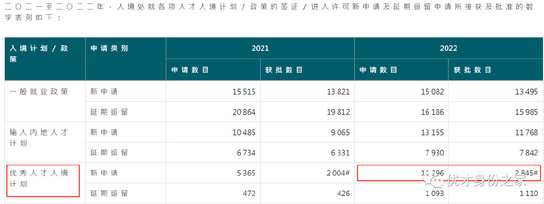Select the value 472
The image size is (544, 204).
pyautogui.click(x=250, y=193)
